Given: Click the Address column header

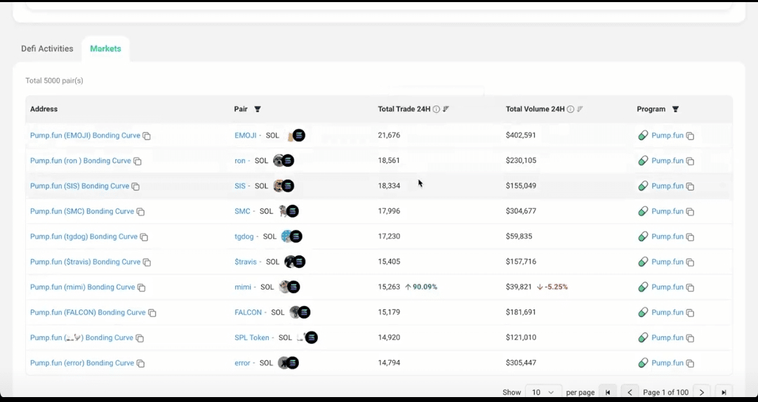Looking at the screenshot, I should (44, 109).
